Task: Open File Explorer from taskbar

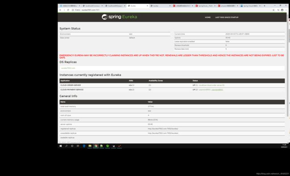Action: click(x=90, y=146)
